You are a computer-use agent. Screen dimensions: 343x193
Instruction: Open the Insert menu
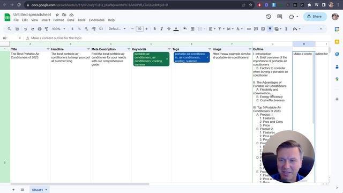tap(46, 20)
